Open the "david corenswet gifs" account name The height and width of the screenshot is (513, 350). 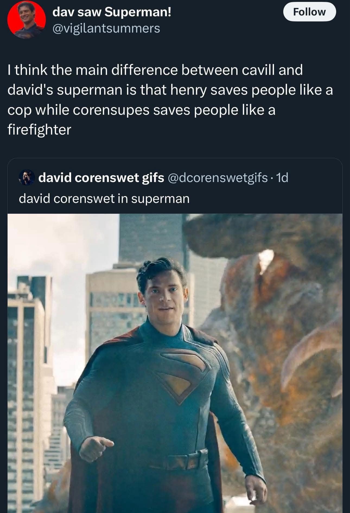coord(101,178)
